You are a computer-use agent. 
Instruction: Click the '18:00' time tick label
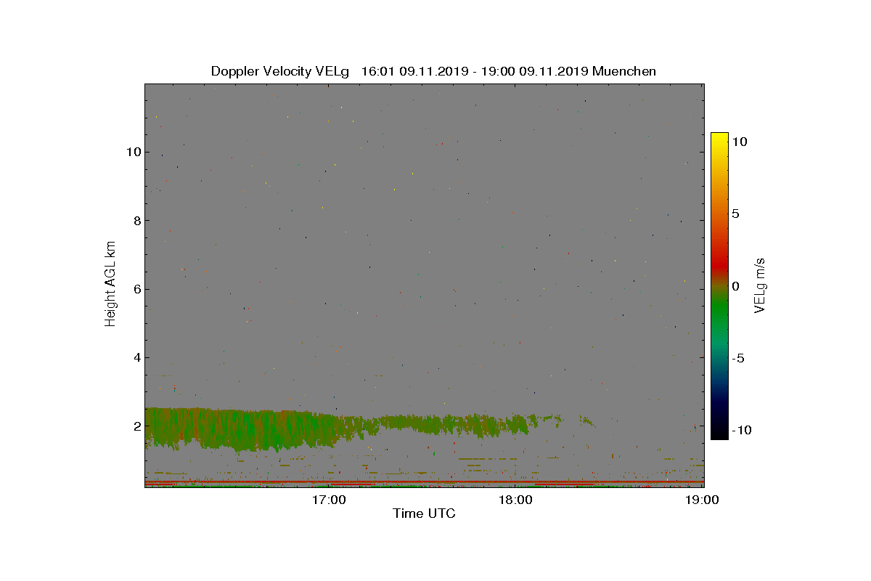(x=515, y=500)
